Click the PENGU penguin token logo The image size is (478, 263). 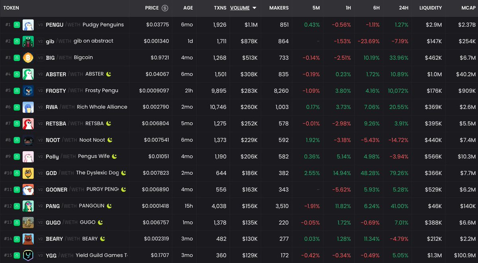click(x=28, y=25)
